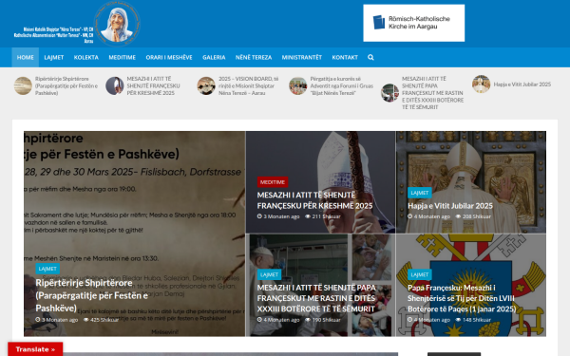Screen dimensions: 570x356
Task: Open ticker thumbnail for Ditës XXXIII Botërore
Action: click(389, 93)
